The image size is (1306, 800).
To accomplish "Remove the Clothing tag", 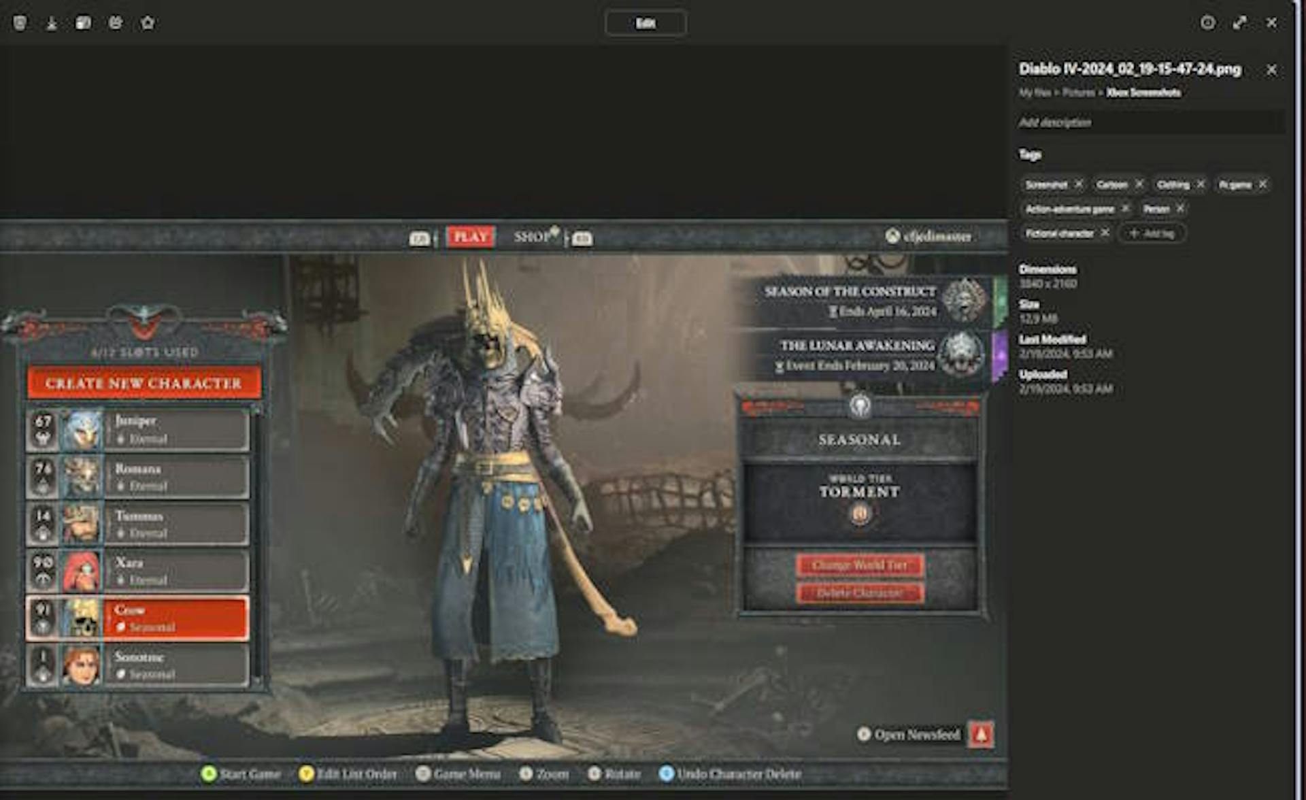I will (x=1201, y=184).
